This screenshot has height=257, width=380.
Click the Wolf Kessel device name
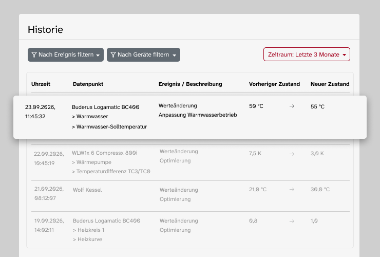87,190
